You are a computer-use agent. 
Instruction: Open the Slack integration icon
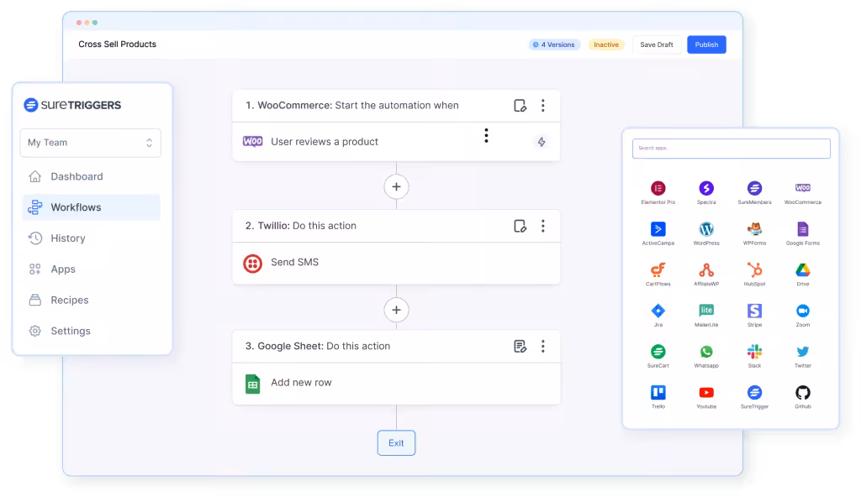754,353
